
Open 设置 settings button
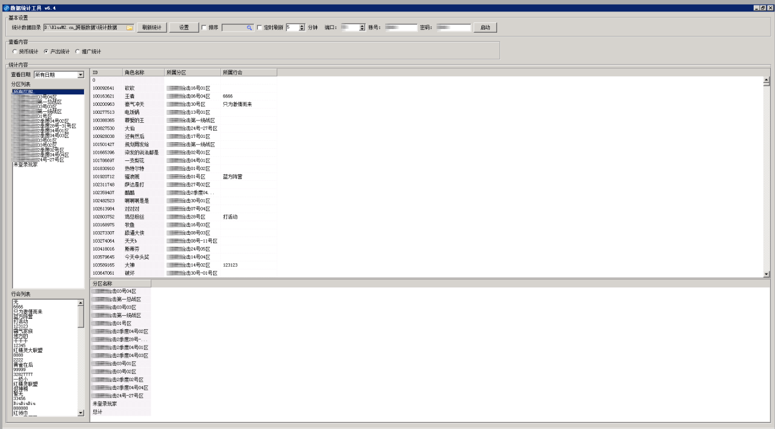(184, 28)
